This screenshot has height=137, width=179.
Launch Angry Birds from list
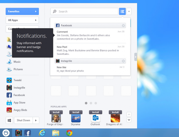[17, 110]
